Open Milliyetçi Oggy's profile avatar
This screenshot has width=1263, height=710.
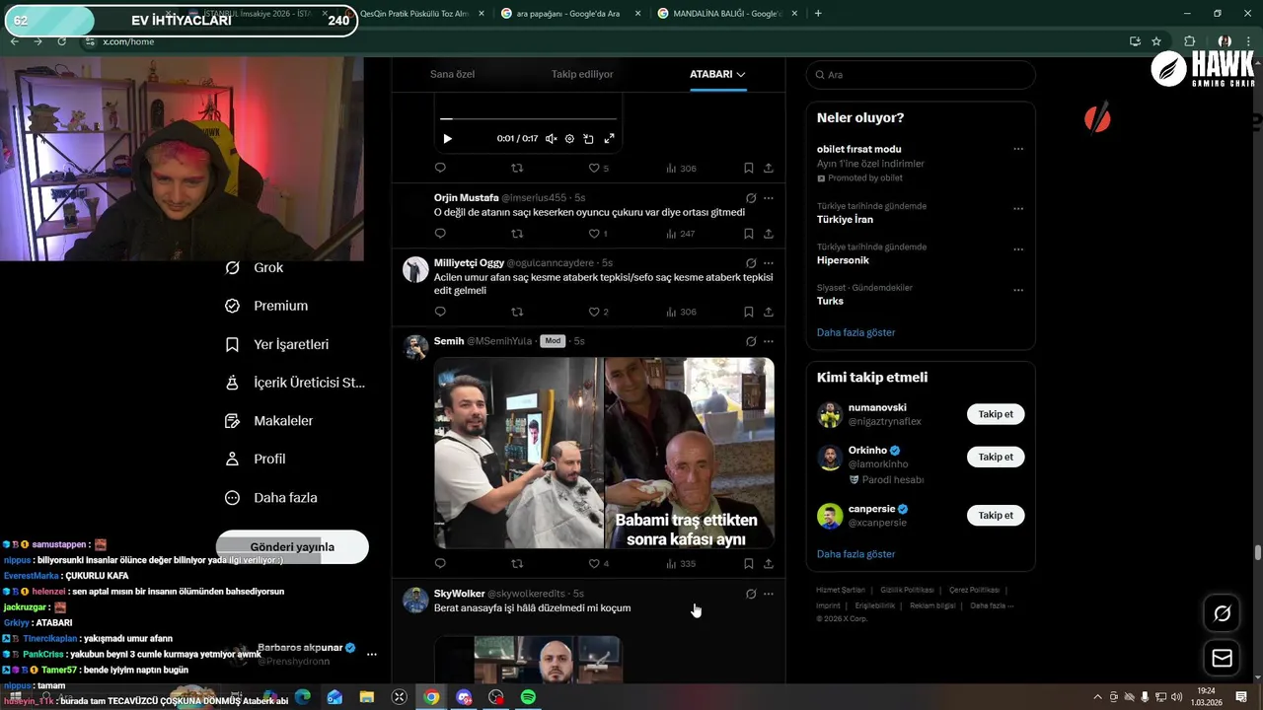click(x=415, y=269)
